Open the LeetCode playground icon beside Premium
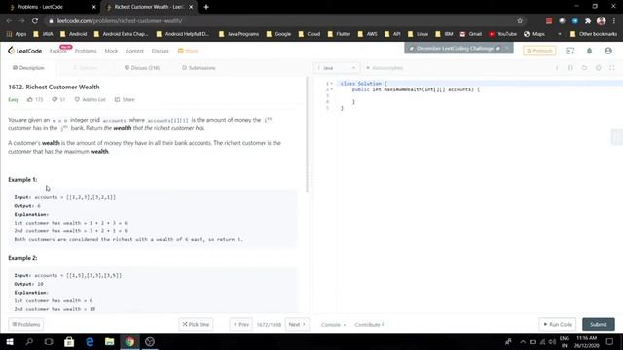 (570, 51)
